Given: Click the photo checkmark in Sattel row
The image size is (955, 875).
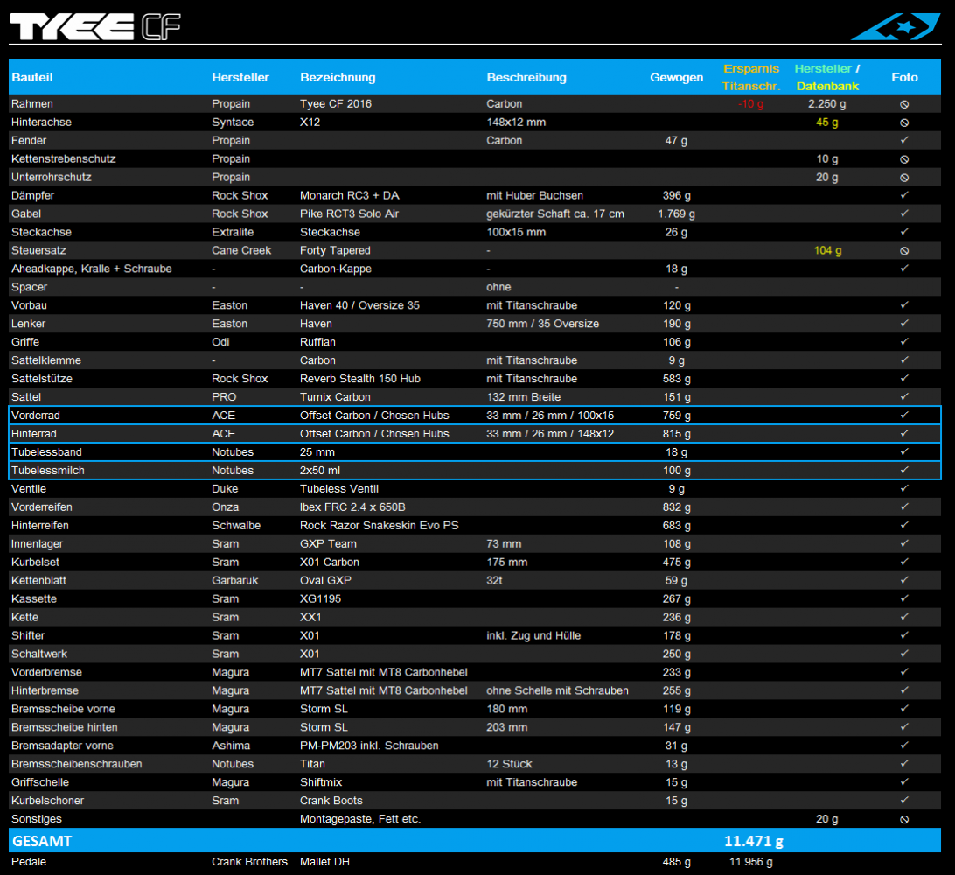Looking at the screenshot, I should pos(904,396).
